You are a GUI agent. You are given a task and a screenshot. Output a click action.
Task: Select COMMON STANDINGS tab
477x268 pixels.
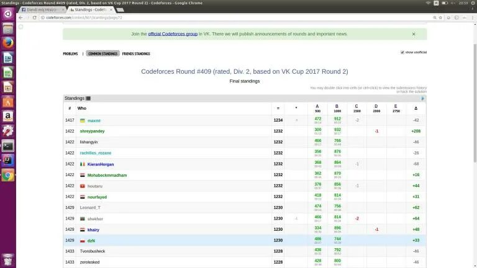click(103, 54)
